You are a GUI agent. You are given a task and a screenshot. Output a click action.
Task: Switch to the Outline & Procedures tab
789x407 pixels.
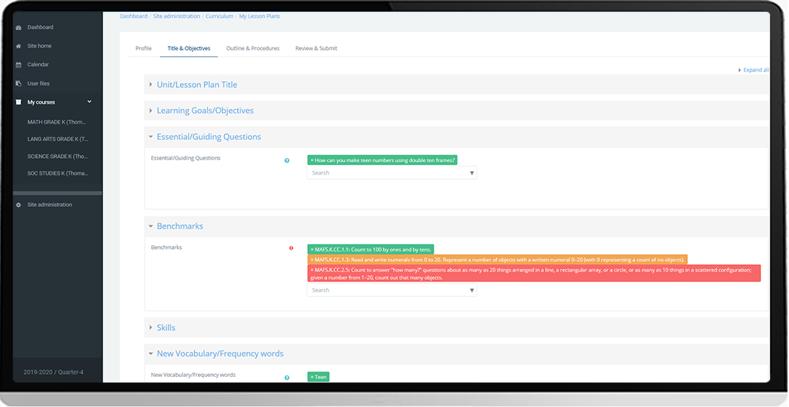pos(252,48)
